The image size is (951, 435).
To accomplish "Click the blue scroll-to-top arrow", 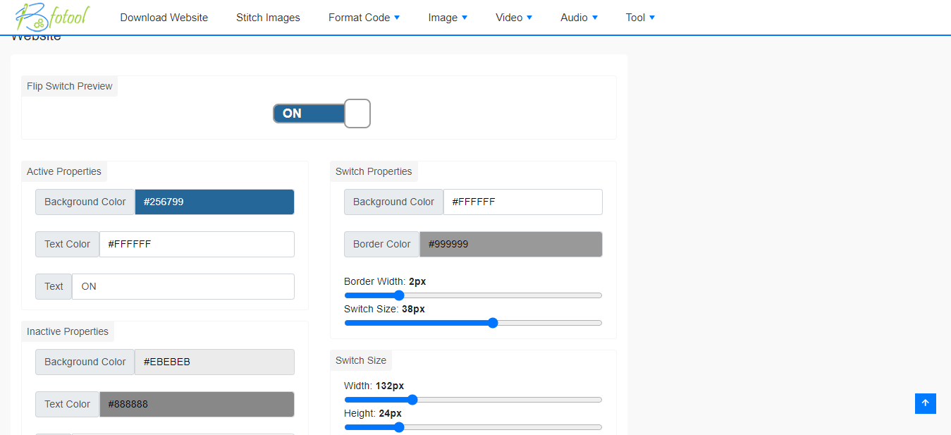I will tap(925, 403).
